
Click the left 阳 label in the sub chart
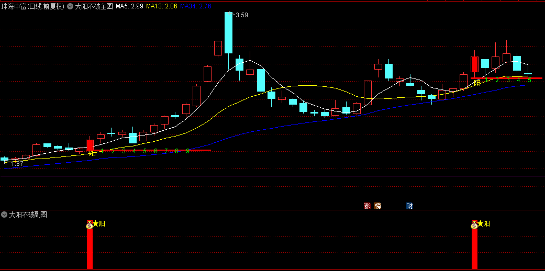click(x=102, y=223)
